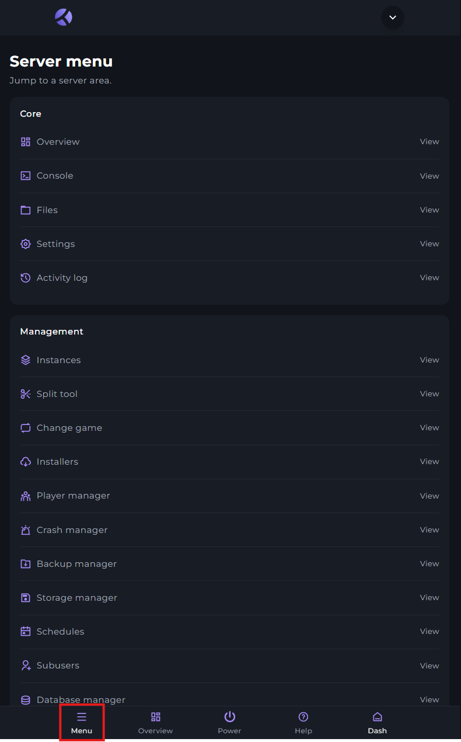Open the Menu tab in bottom bar
Viewport: 461px width, 742px height.
[82, 723]
